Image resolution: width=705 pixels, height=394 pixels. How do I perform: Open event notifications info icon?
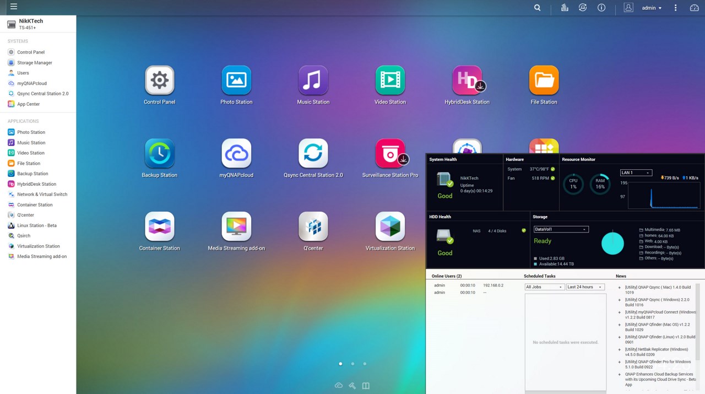tap(601, 8)
